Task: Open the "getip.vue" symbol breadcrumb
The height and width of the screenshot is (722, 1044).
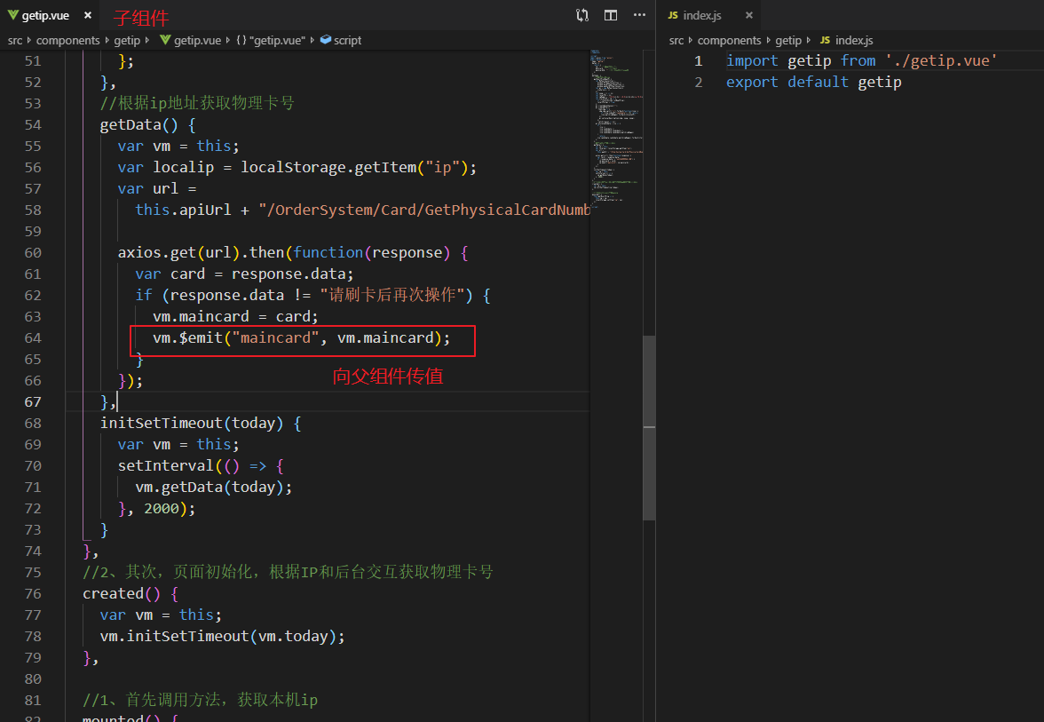Action: point(277,40)
